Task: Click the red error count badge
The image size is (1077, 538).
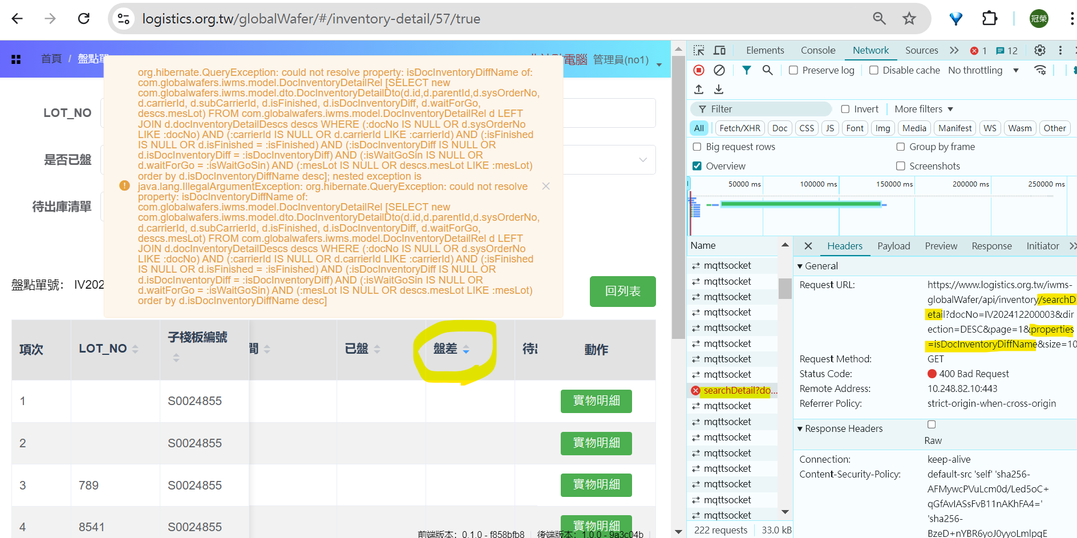Action: (979, 51)
